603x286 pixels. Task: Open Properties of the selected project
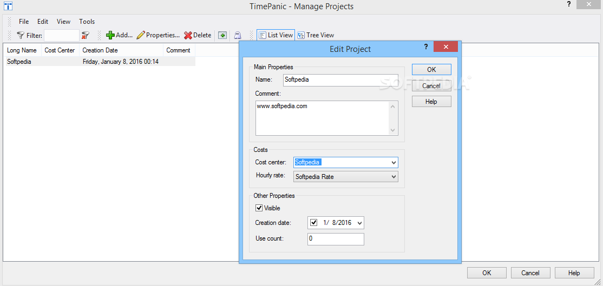click(x=158, y=35)
